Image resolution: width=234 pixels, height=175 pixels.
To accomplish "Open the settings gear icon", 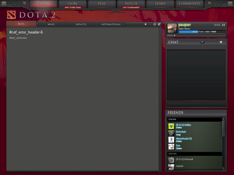I will [4, 3].
